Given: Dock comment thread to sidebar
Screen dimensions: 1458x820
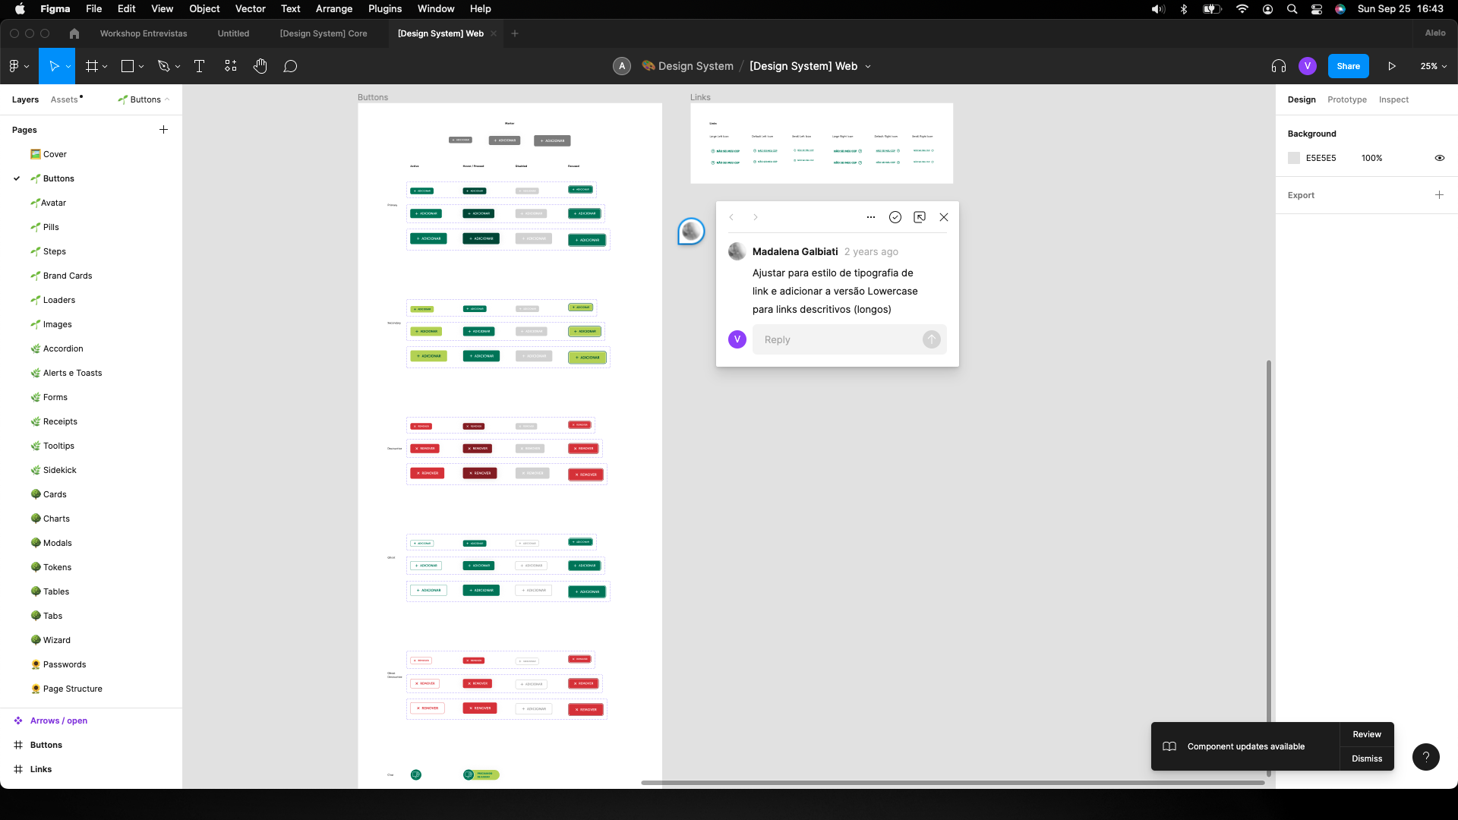Looking at the screenshot, I should point(920,217).
